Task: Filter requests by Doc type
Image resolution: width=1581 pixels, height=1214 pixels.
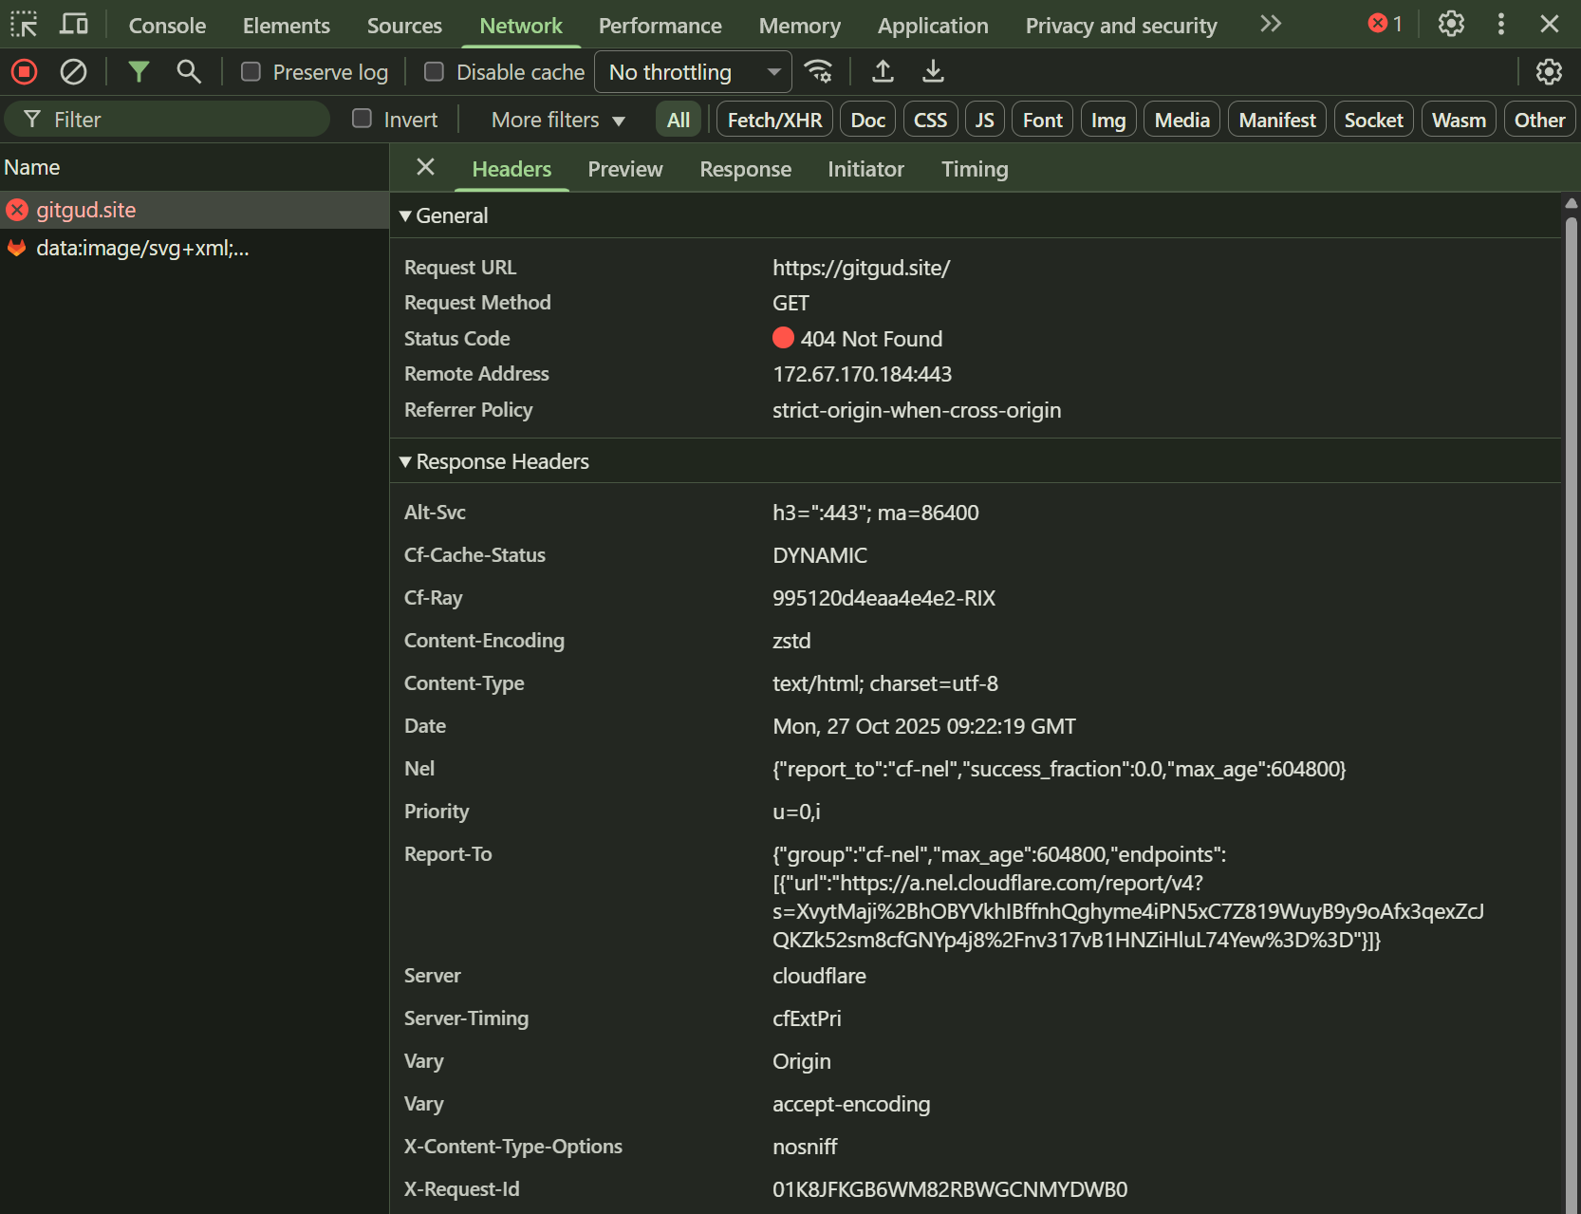Action: point(868,120)
